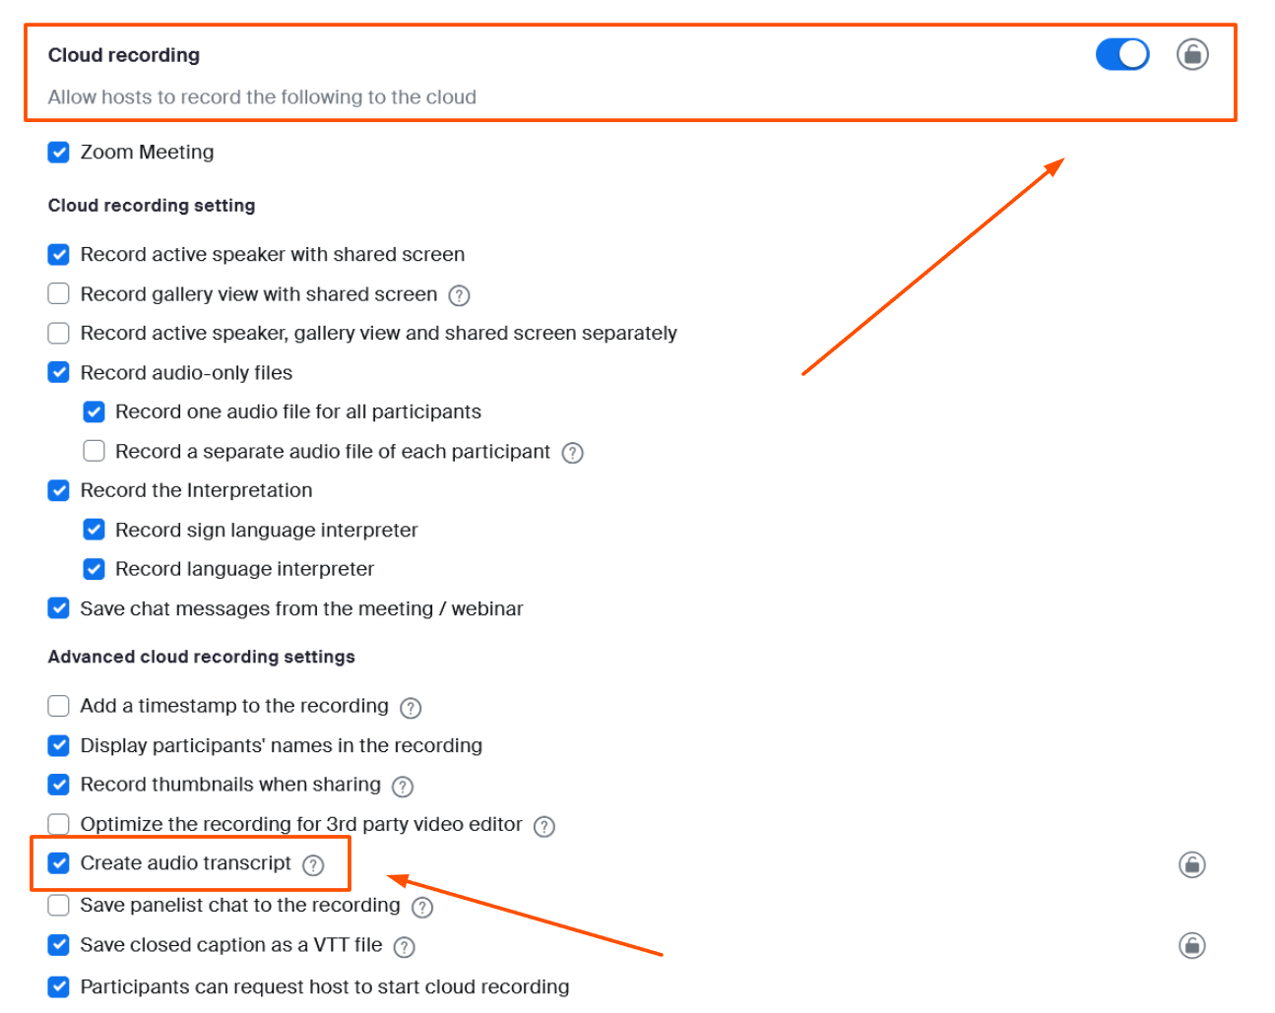Enable Record gallery view with shared screen
This screenshot has height=1013, width=1275.
tap(59, 293)
